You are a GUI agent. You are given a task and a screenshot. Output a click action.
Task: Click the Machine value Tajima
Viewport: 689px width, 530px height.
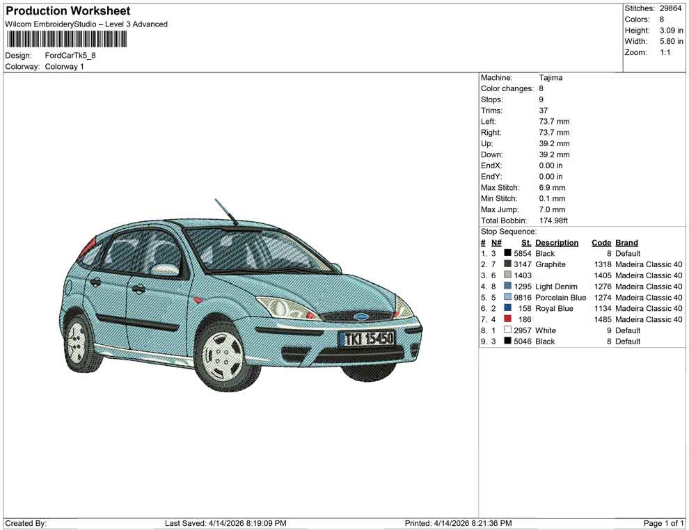tap(551, 77)
